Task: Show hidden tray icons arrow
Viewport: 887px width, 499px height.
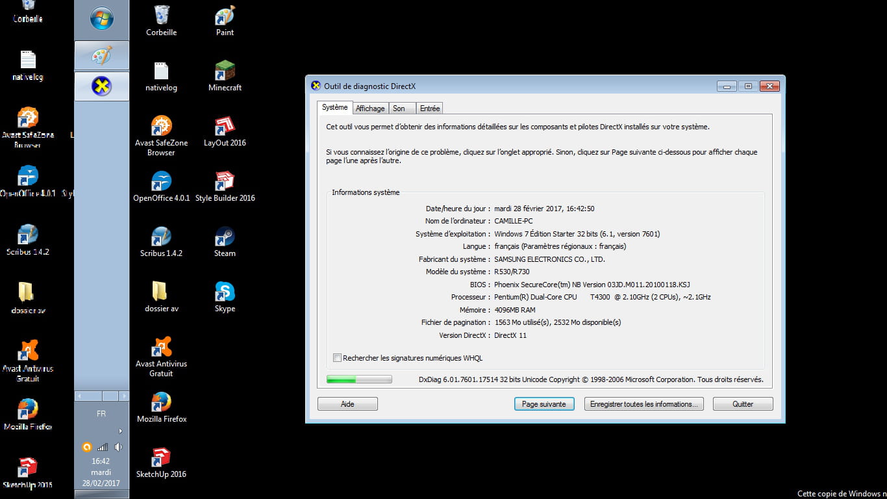Action: pyautogui.click(x=120, y=431)
